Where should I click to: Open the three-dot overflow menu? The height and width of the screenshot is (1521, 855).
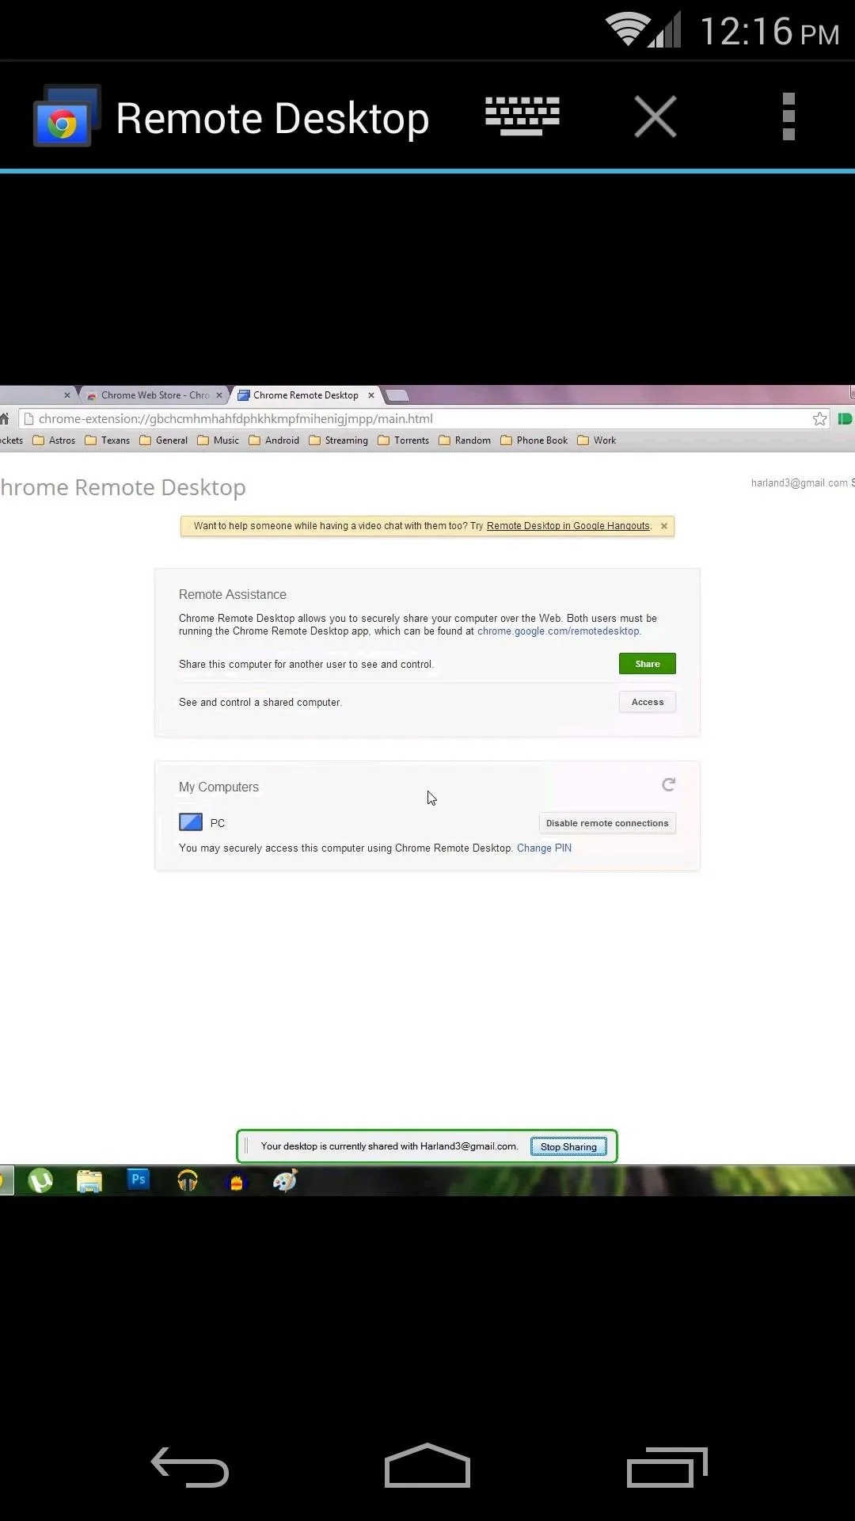[x=788, y=116]
